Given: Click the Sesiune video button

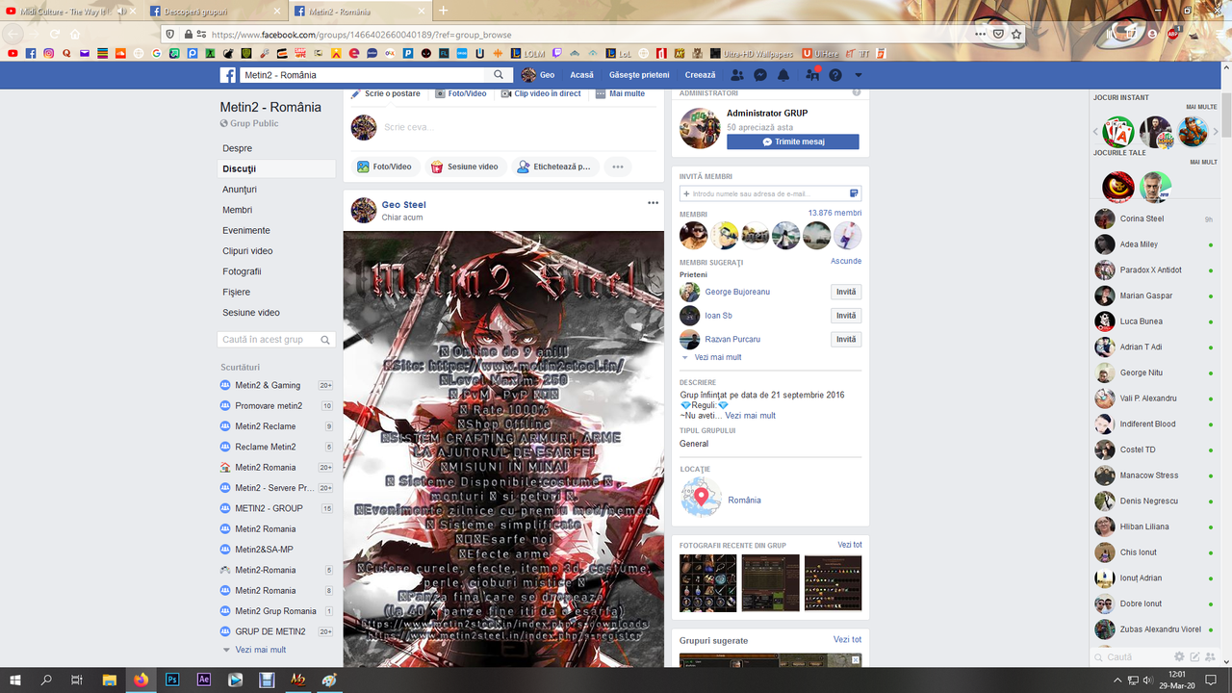Looking at the screenshot, I should pyautogui.click(x=465, y=167).
